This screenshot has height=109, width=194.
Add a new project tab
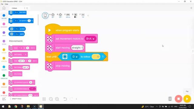click(191, 8)
